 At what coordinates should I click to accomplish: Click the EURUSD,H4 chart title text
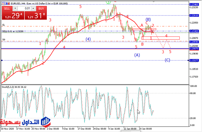(39, 4)
